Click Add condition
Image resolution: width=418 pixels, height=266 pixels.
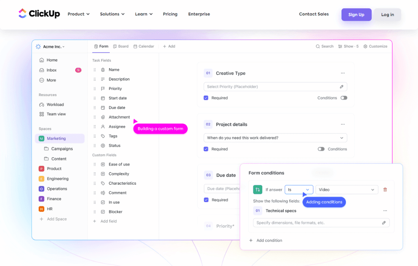266,241
